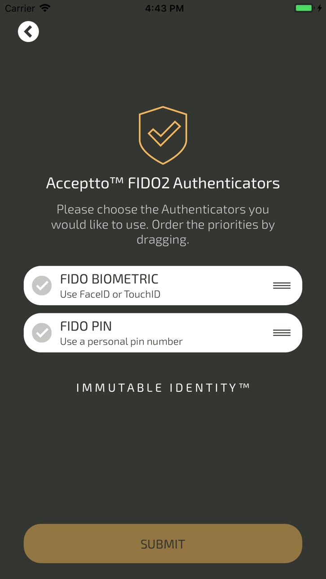Tap the gold shield checkmark logo

click(163, 135)
